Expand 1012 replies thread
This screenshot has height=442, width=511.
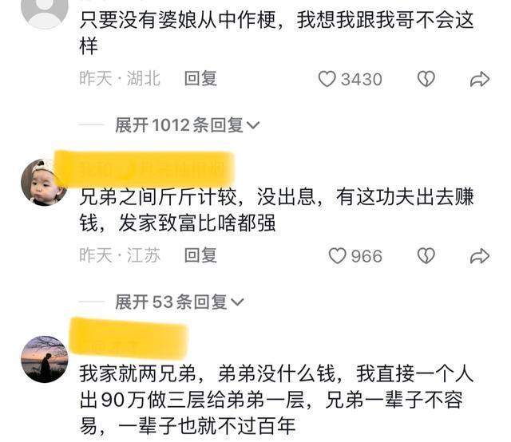click(187, 125)
